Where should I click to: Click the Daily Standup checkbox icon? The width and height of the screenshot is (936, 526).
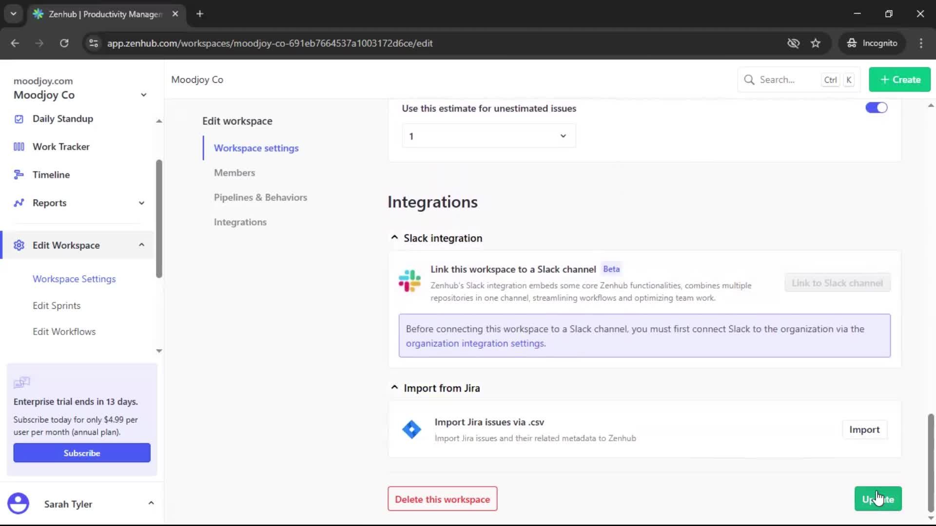click(19, 119)
